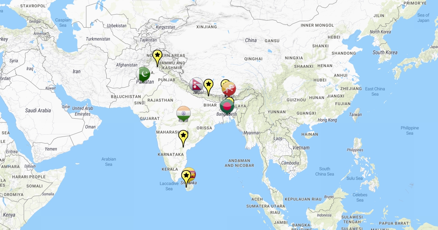Click the Hong Kong label
The height and width of the screenshot is (230, 438).
coord(327,120)
